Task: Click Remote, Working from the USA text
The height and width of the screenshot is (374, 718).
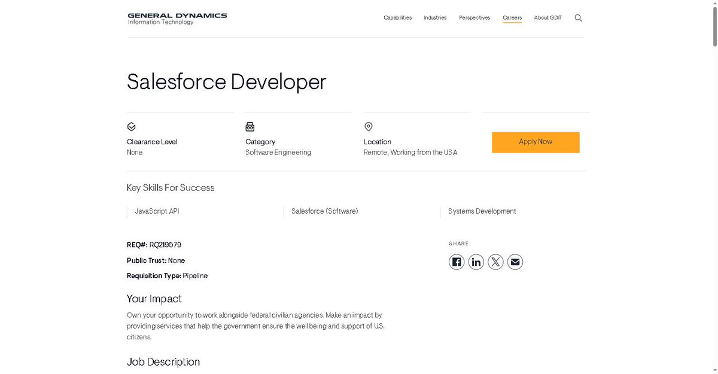Action: tap(410, 153)
